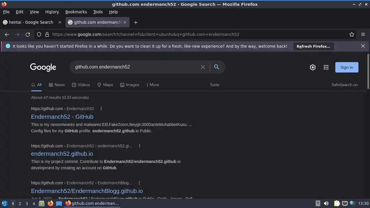The height and width of the screenshot is (208, 370).
Task: Click the Sign in button
Action: point(347,67)
